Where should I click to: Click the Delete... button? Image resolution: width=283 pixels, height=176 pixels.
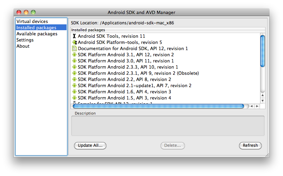[173, 145]
